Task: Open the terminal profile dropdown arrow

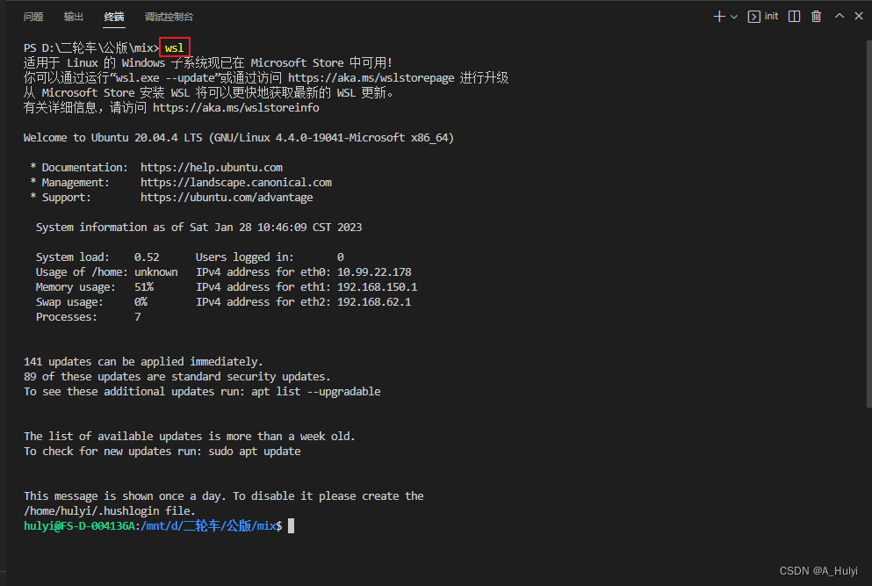Action: click(x=733, y=15)
